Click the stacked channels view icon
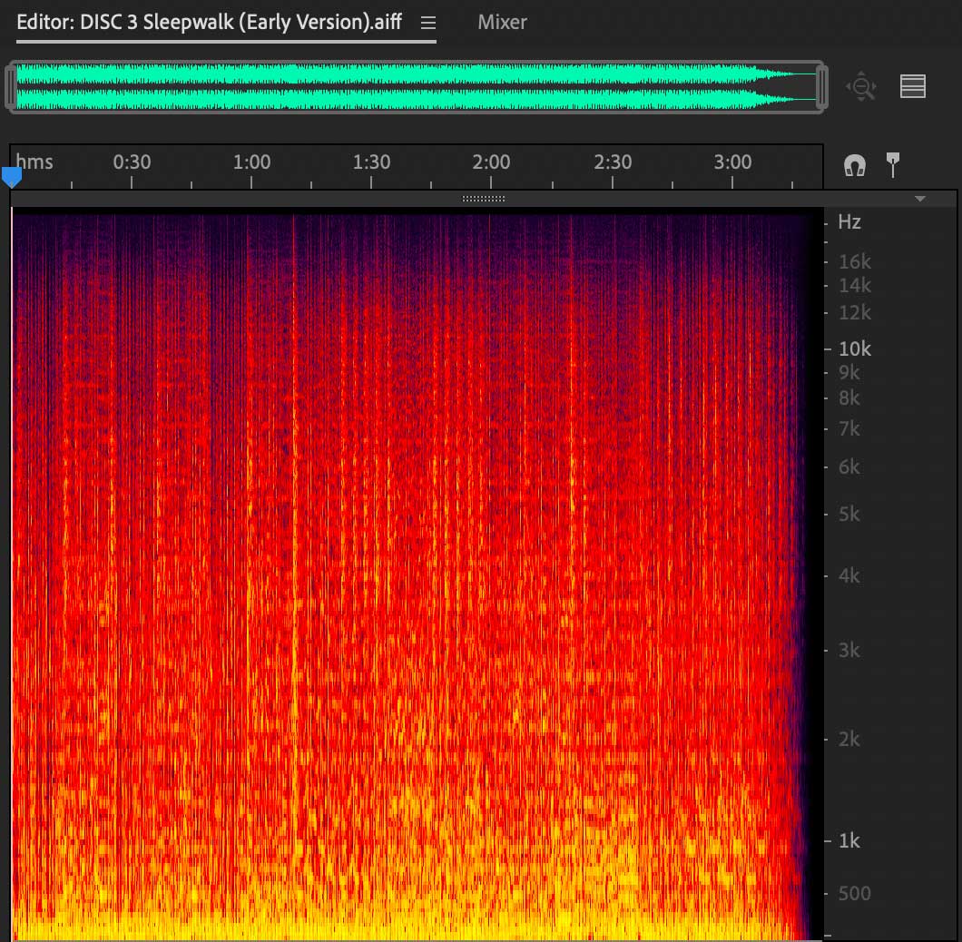This screenshot has height=942, width=962. click(912, 86)
